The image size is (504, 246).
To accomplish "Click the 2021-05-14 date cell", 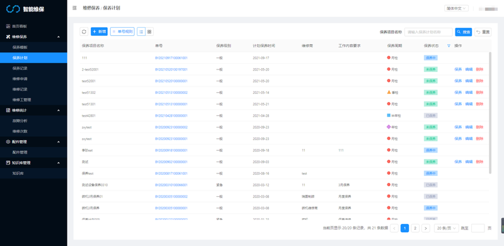I will tap(261, 93).
